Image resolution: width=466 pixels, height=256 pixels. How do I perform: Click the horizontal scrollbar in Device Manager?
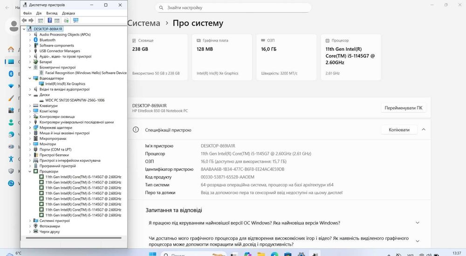74,238
